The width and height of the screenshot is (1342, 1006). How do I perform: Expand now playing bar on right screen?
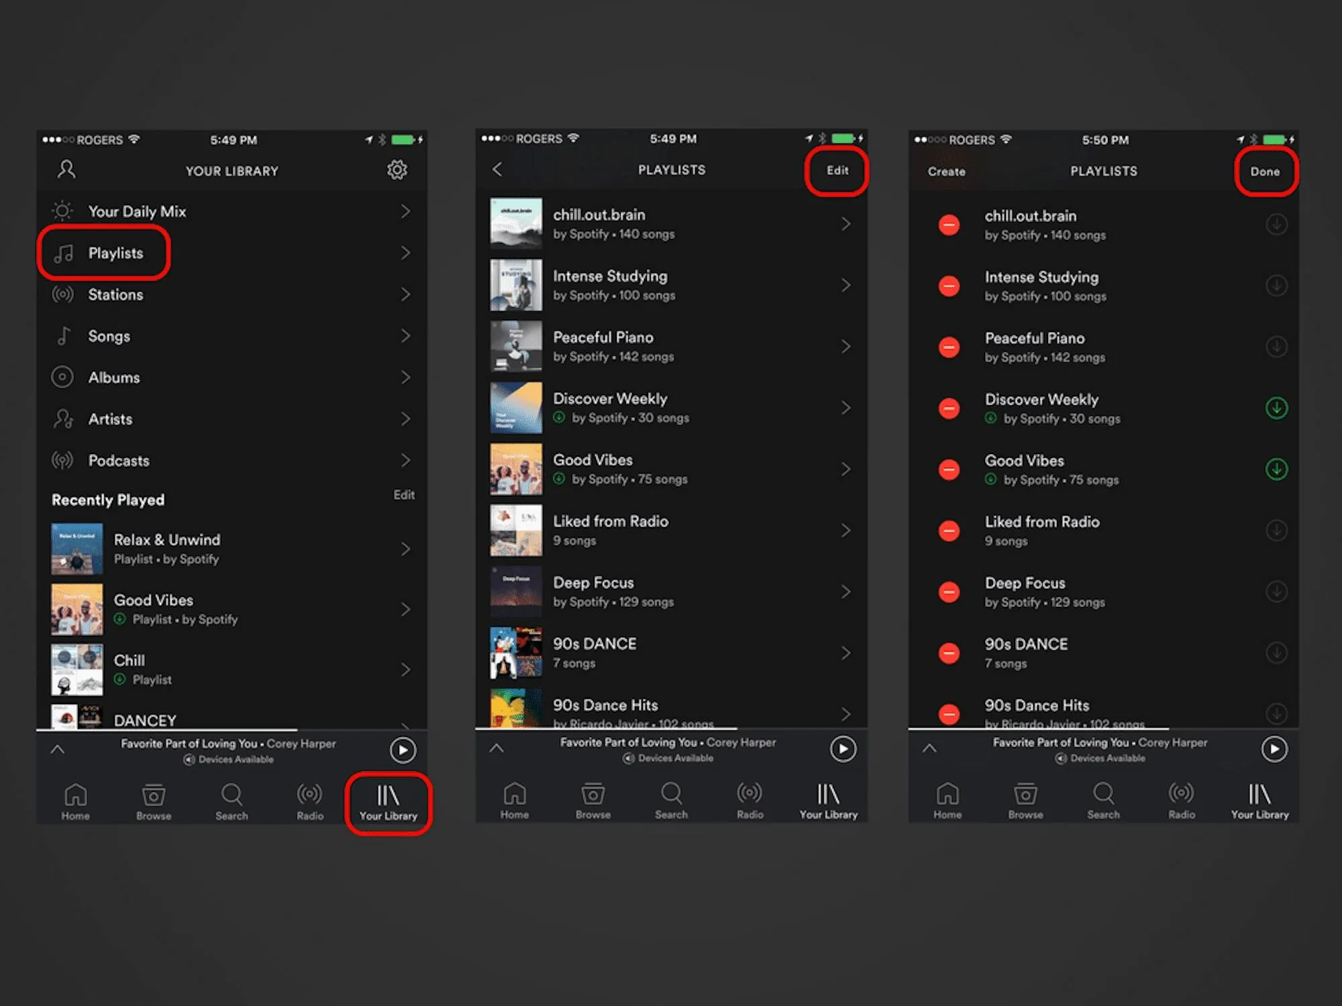tap(929, 748)
